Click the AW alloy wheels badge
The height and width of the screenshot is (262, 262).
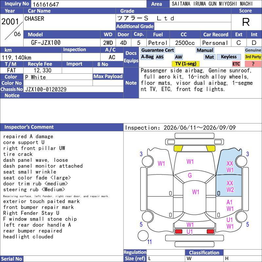pos(178,57)
